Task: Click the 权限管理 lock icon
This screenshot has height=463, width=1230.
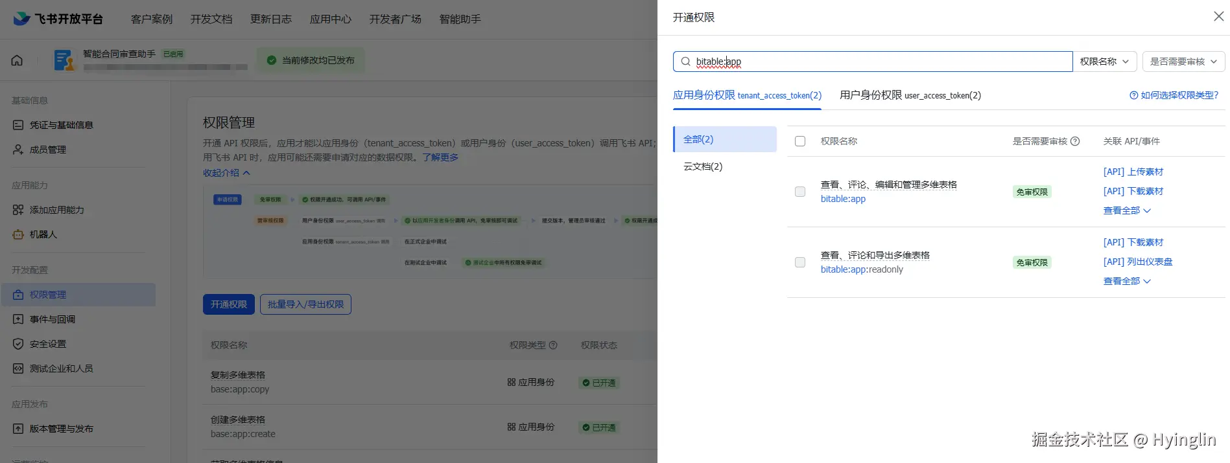Action: pyautogui.click(x=18, y=295)
